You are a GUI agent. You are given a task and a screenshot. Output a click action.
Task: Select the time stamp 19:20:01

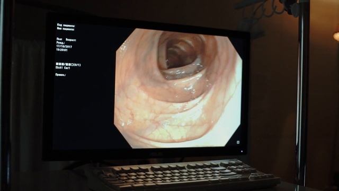point(62,50)
